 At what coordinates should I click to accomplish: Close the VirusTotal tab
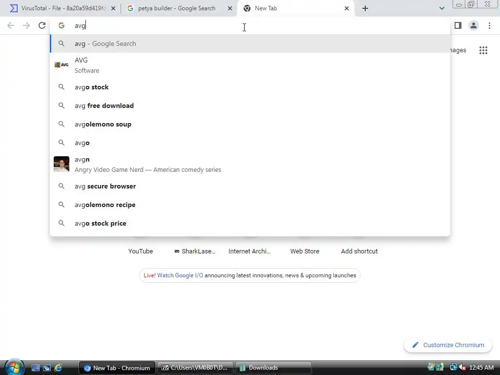(x=113, y=9)
